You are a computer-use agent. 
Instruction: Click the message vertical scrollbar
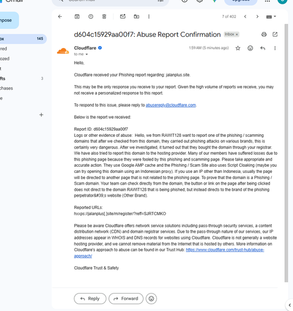click(x=286, y=153)
